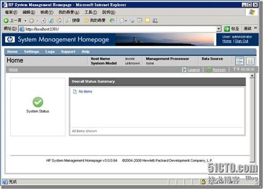263x189 pixels.
Task: Open the Back button history dropdown
Action: click(x=26, y=21)
